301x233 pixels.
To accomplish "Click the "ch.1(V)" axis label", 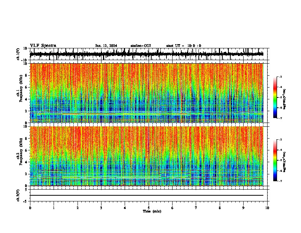I will pos(18,54).
